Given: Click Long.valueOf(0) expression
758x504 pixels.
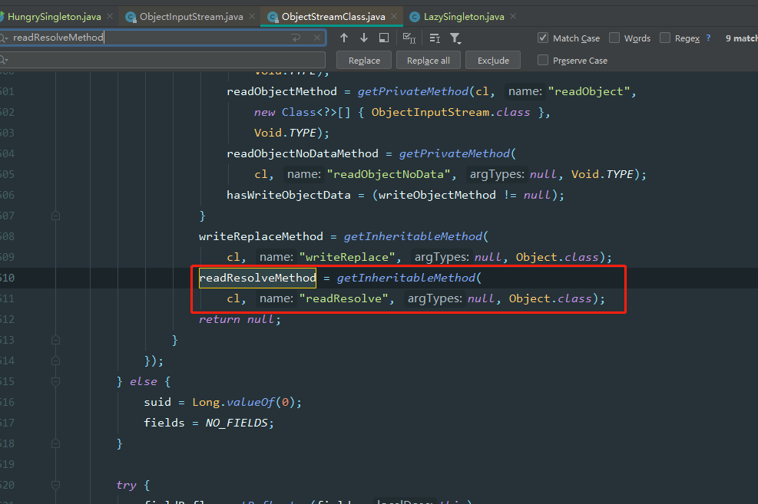Looking at the screenshot, I should 244,402.
